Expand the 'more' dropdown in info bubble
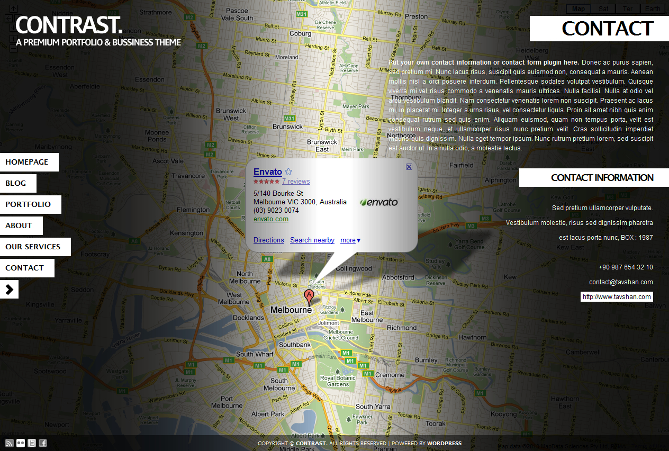The height and width of the screenshot is (451, 669). (350, 240)
